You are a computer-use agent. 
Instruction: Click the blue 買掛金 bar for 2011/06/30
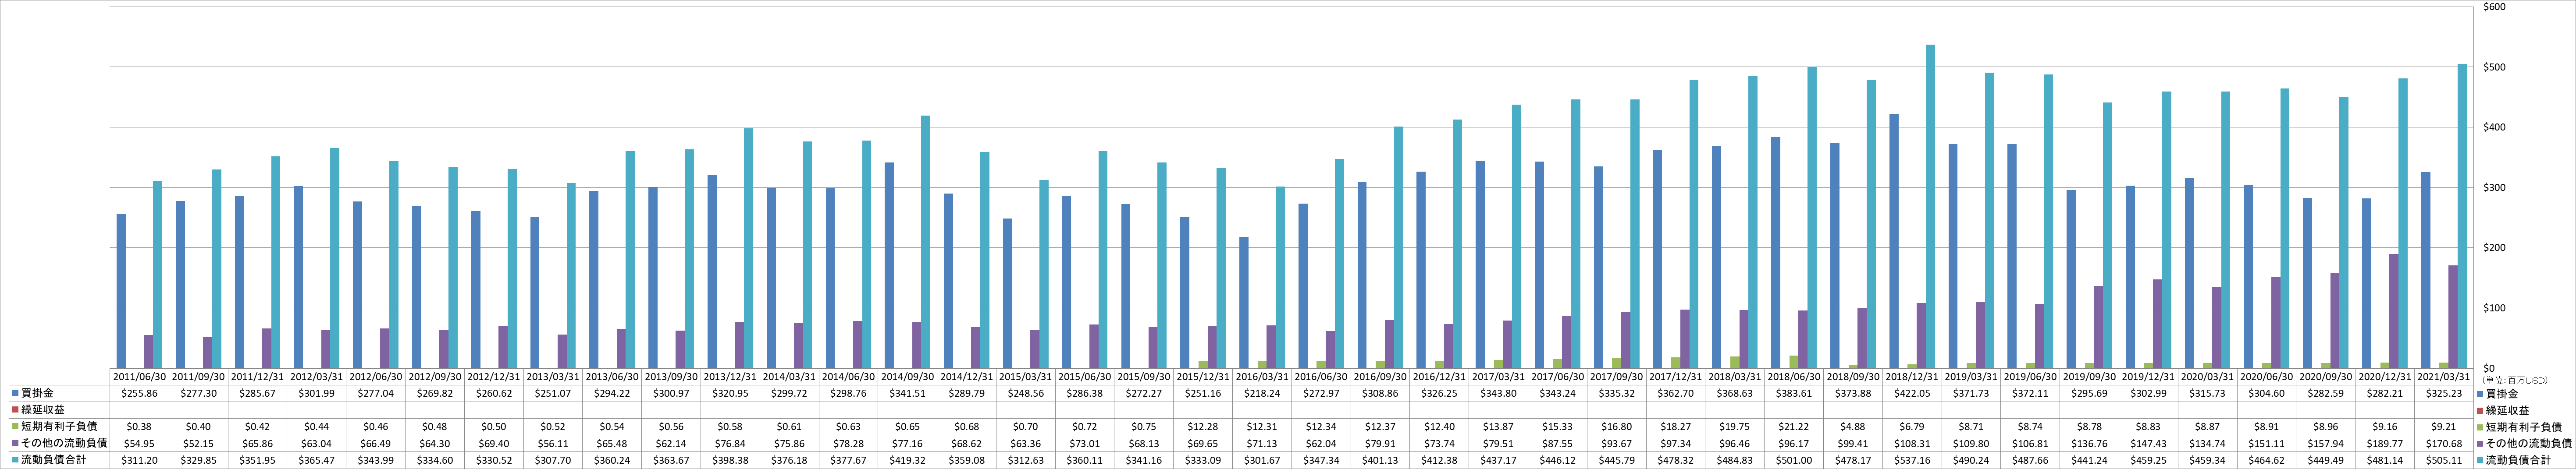(x=121, y=291)
